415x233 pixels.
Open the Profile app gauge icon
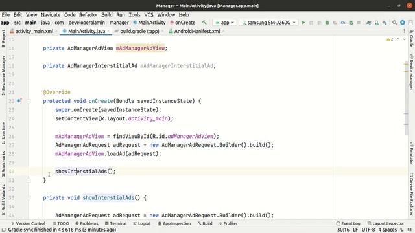click(343, 23)
